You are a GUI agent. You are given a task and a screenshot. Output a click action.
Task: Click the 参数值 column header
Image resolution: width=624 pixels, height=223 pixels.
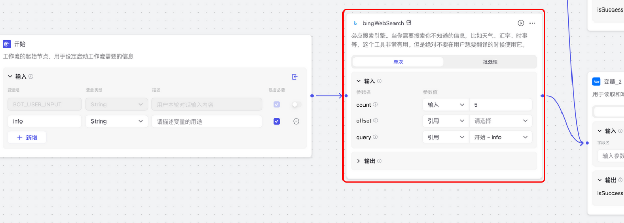(x=430, y=92)
